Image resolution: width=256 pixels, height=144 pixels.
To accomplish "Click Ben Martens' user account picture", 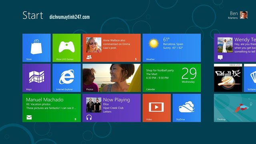I will [x=244, y=15].
